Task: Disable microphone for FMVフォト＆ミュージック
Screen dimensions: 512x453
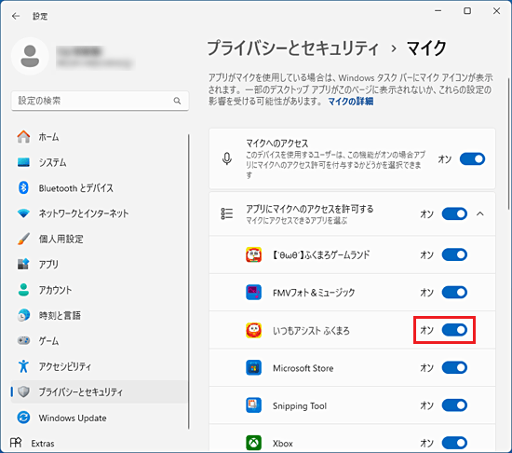Action: pos(454,292)
